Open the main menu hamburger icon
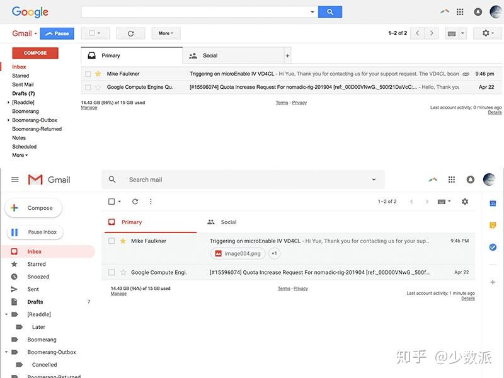Image resolution: width=504 pixels, height=378 pixels. pyautogui.click(x=15, y=179)
